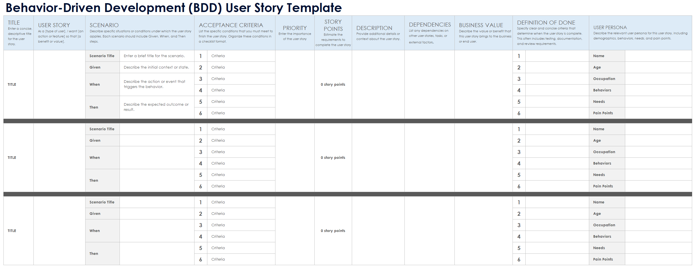The height and width of the screenshot is (268, 697).
Task: Click the PRIORITY column header
Action: [295, 33]
